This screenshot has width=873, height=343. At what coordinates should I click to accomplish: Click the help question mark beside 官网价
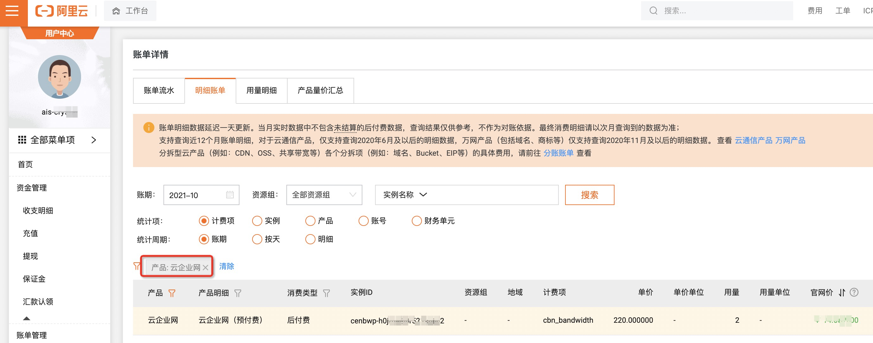(x=854, y=292)
